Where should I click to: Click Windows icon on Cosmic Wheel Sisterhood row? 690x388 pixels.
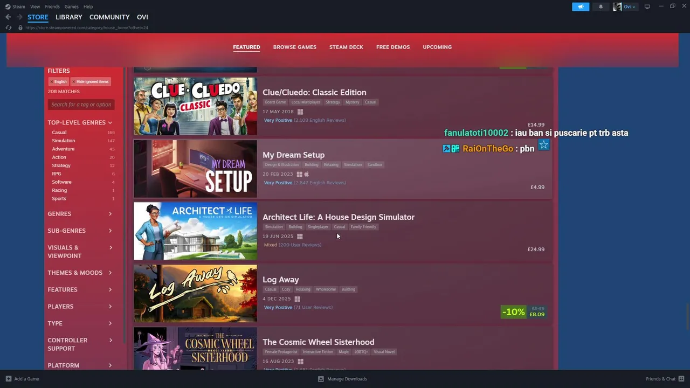click(x=300, y=362)
